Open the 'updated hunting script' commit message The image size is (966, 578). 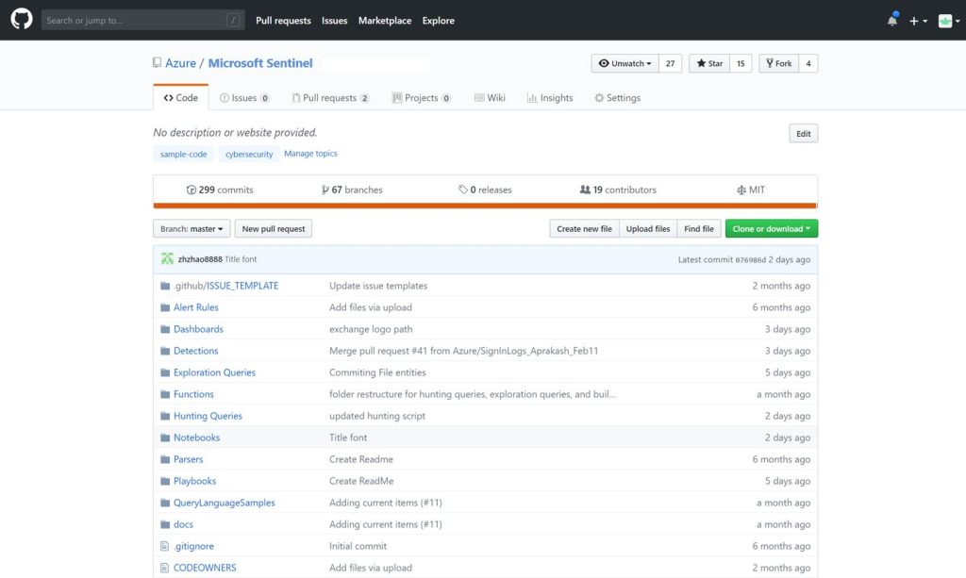(377, 416)
